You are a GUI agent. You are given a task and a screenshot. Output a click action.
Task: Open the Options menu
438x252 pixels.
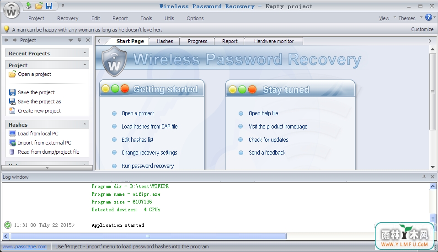(x=195, y=18)
